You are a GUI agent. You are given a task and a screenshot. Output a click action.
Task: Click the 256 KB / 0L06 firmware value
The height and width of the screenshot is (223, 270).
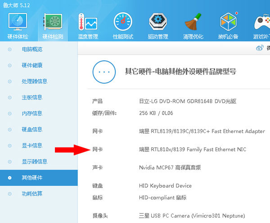(x=156, y=113)
